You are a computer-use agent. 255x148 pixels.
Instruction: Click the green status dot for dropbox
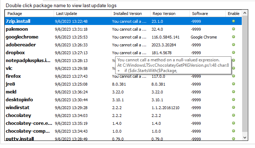pyautogui.click(x=234, y=53)
